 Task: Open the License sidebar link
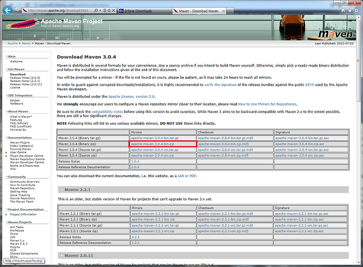pyautogui.click(x=15, y=88)
